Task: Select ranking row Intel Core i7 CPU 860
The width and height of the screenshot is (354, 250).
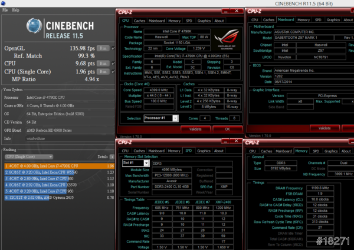Action: tap(60, 179)
